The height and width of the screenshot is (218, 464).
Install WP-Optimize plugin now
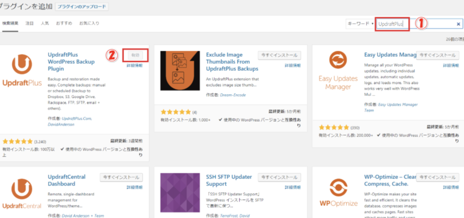(438, 177)
